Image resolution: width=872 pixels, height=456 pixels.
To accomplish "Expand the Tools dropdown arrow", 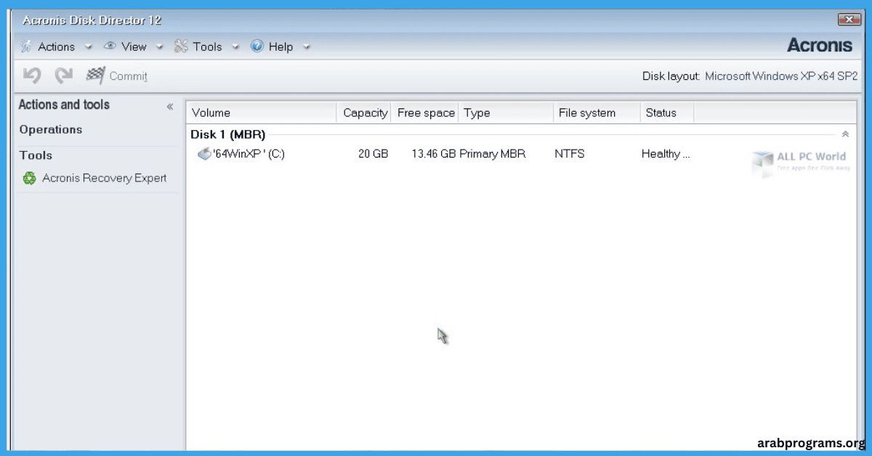I will [235, 47].
